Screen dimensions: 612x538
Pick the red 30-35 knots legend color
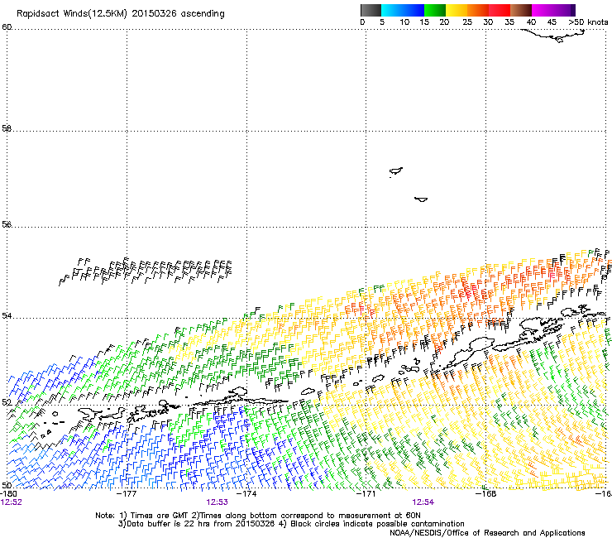500,10
